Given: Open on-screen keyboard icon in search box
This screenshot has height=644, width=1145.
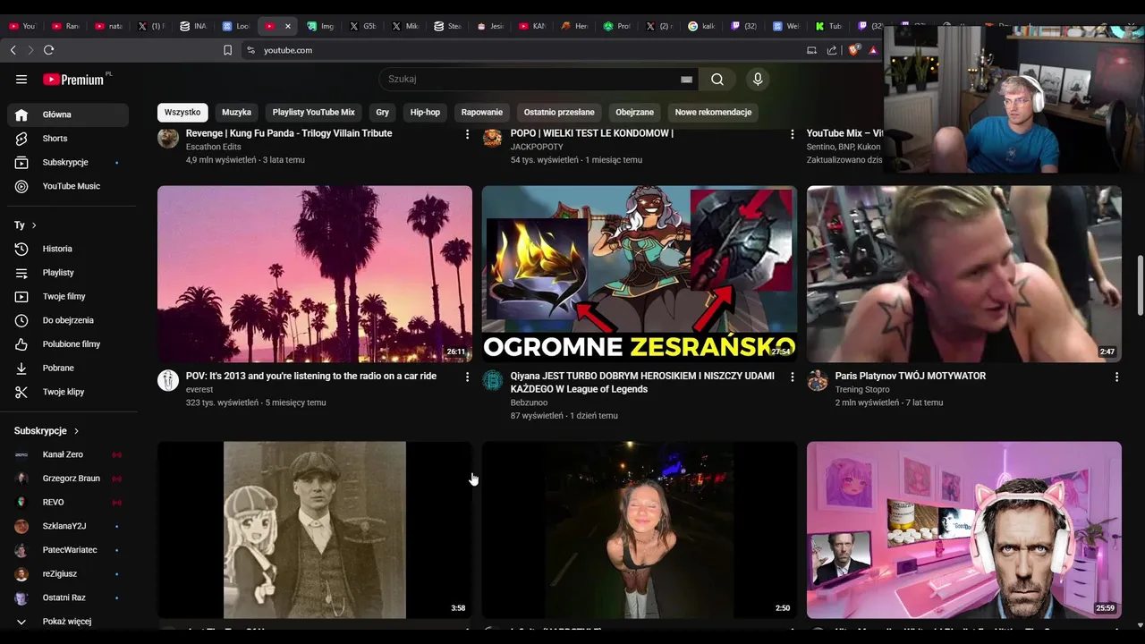Looking at the screenshot, I should 686,79.
